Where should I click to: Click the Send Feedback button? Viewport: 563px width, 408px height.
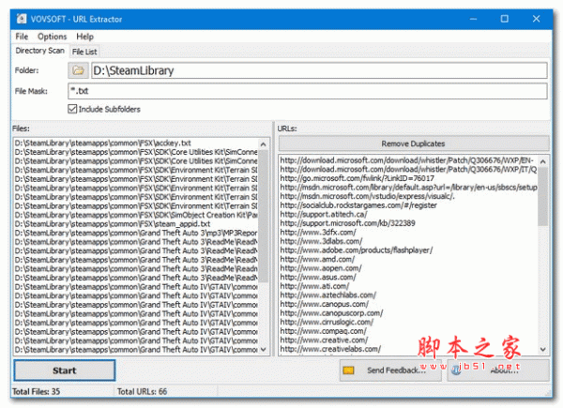387,370
